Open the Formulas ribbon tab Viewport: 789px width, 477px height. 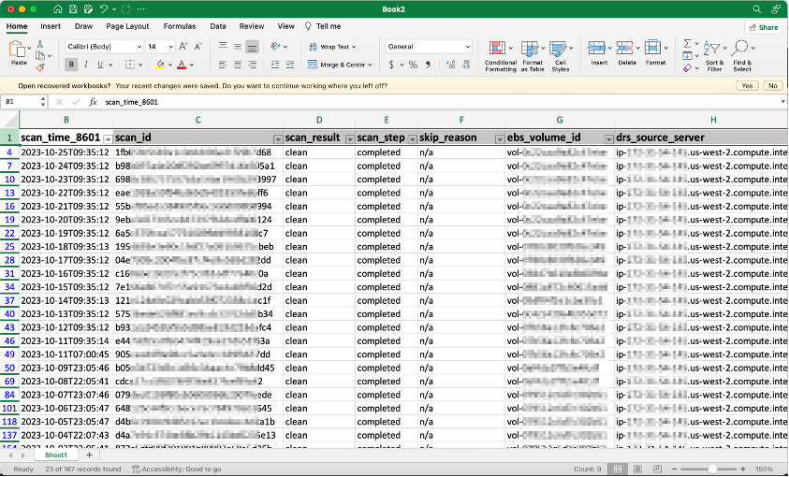(x=180, y=26)
